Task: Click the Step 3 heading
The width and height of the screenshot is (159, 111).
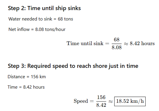Action: [73, 66]
